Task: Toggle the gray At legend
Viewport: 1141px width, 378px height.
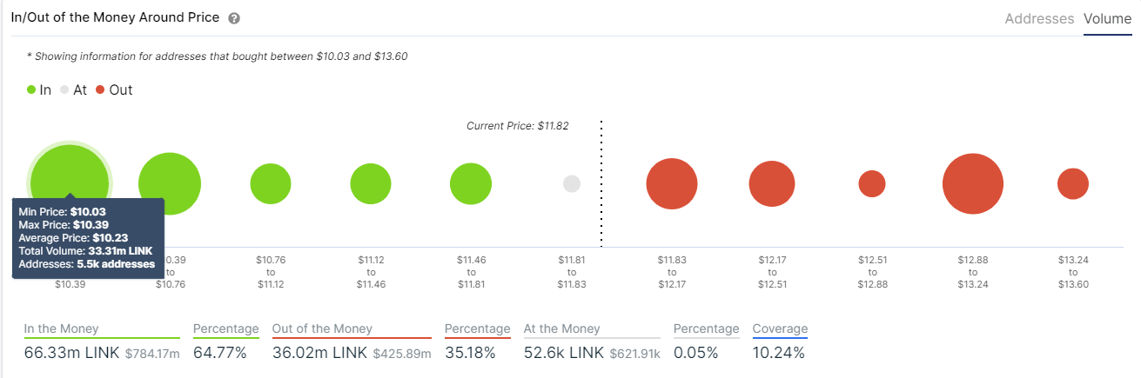Action: click(74, 90)
